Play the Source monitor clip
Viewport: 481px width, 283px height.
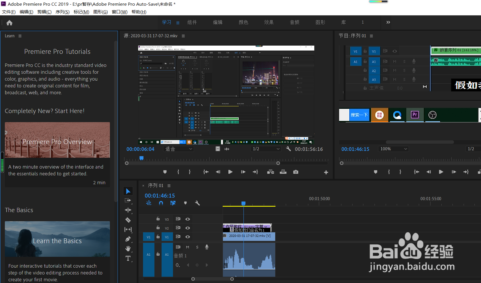[x=230, y=172]
